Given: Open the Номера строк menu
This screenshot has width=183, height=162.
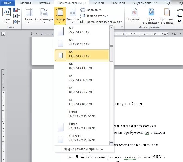Looking at the screenshot, I should click(x=95, y=16).
